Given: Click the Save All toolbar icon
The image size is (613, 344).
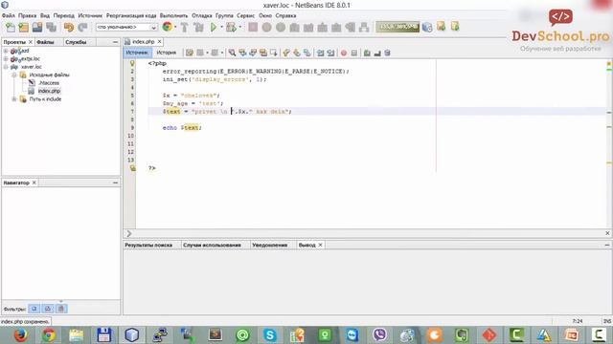Looking at the screenshot, I should [52, 28].
